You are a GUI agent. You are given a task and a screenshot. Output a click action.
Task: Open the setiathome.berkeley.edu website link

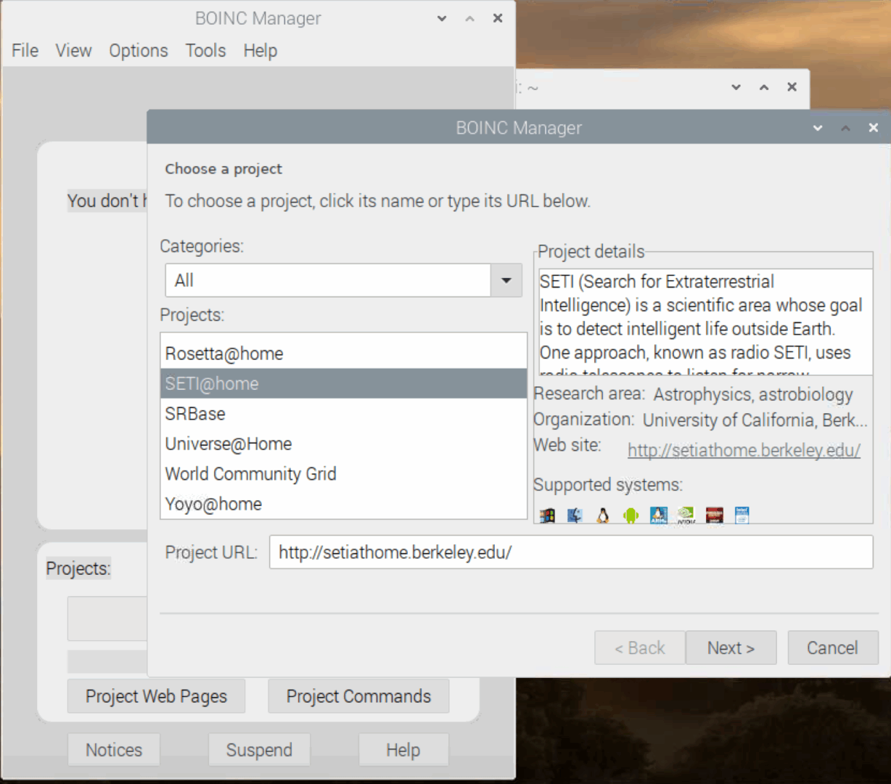point(743,450)
